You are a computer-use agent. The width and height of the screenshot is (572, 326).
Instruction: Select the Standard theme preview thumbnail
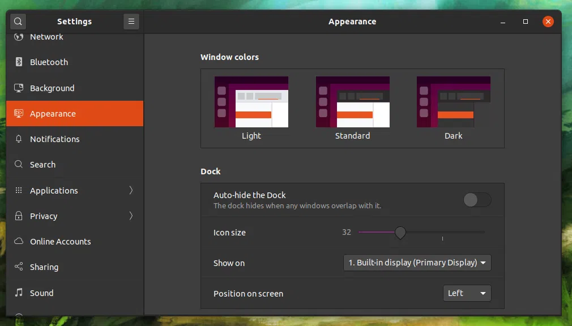tap(352, 102)
